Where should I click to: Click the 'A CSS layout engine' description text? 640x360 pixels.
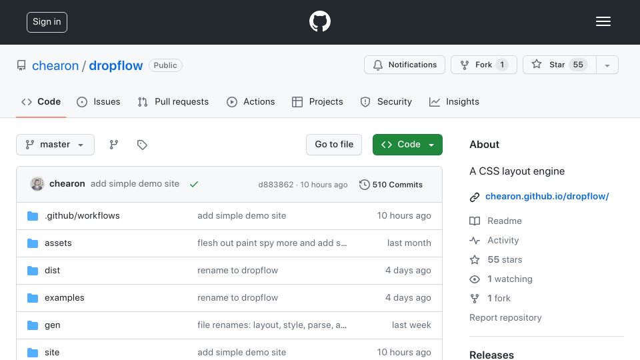click(x=517, y=171)
